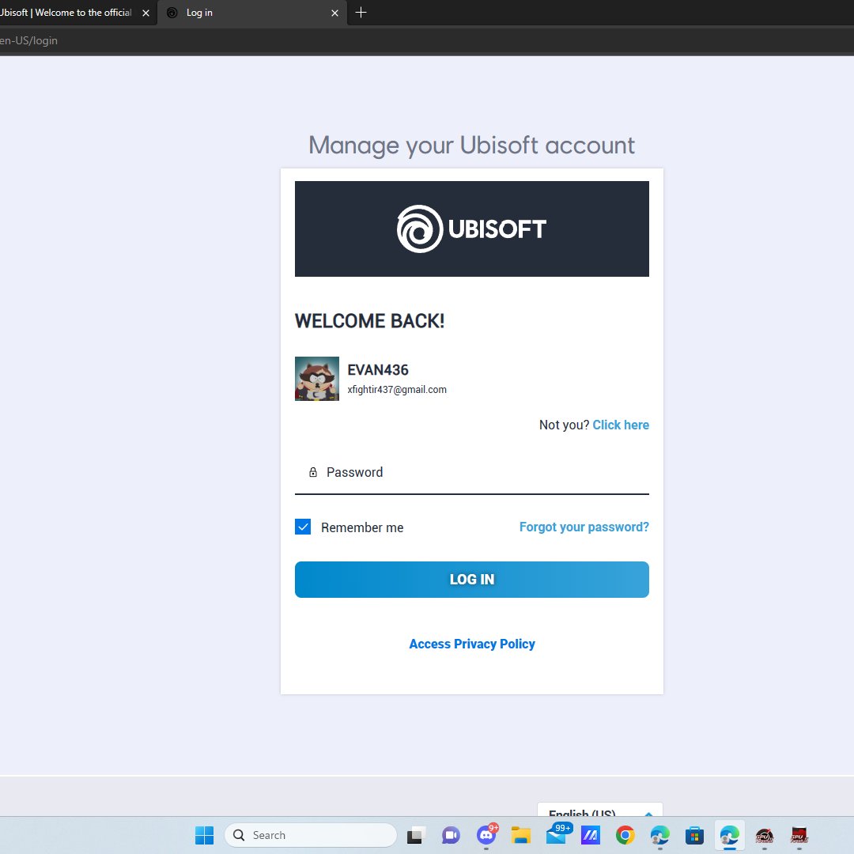854x854 pixels.
Task: Open first Edge profile icon next to Chrome
Action: click(659, 835)
